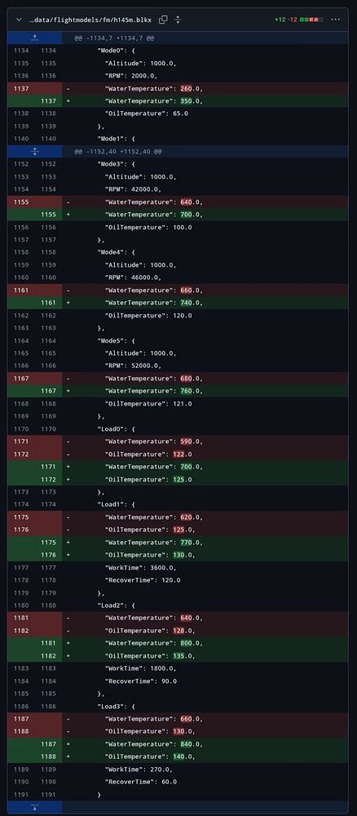Select hunk header @@ -1134,7 +1134,7 @@

[114, 38]
